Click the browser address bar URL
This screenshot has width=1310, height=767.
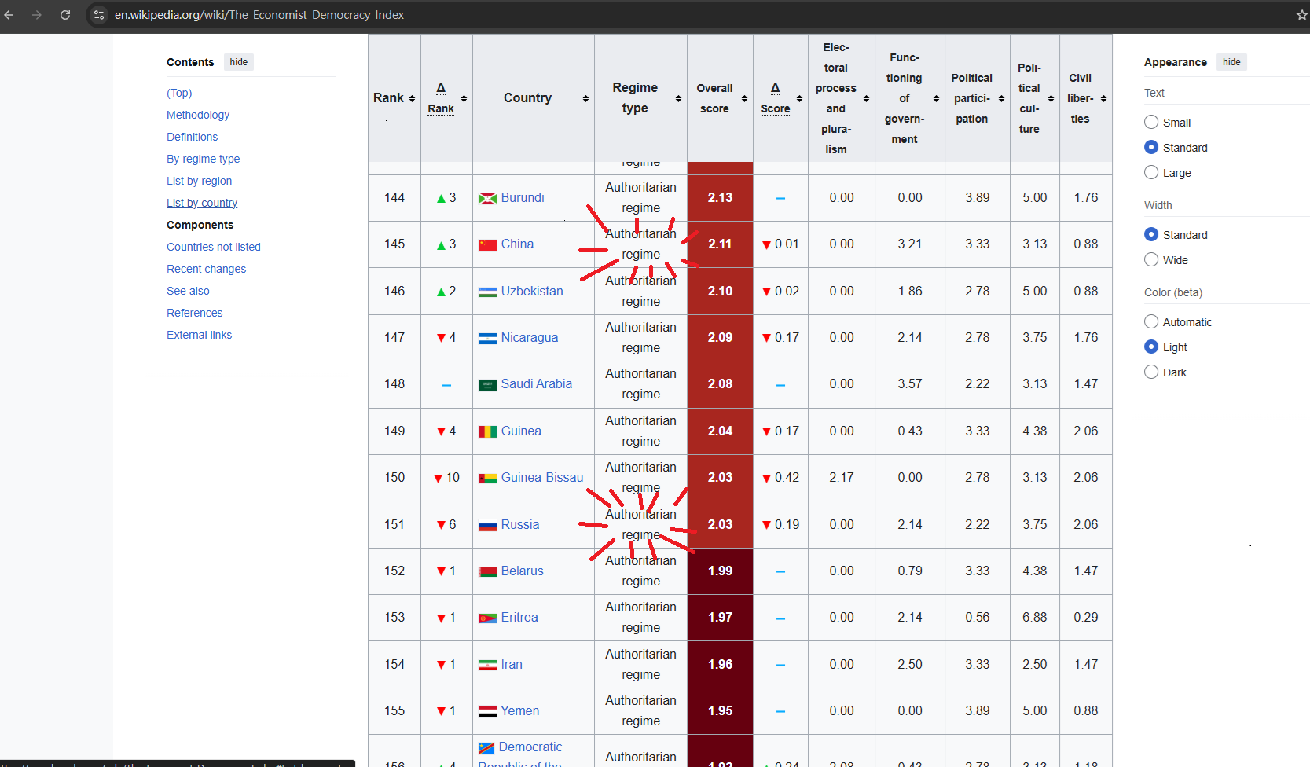[259, 15]
